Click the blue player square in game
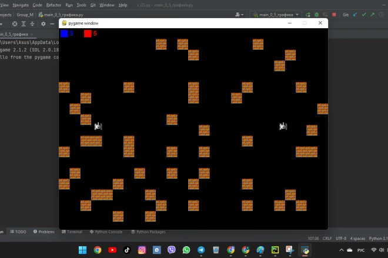This screenshot has width=388, height=258. (64, 33)
